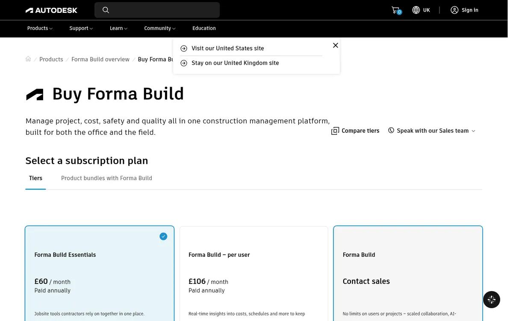Select the Forma Build Essentials plan card
The image size is (513, 321).
point(100,273)
